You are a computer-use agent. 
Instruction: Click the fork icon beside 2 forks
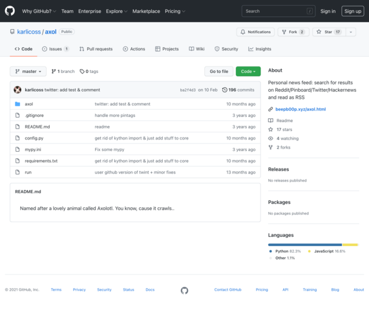point(271,147)
